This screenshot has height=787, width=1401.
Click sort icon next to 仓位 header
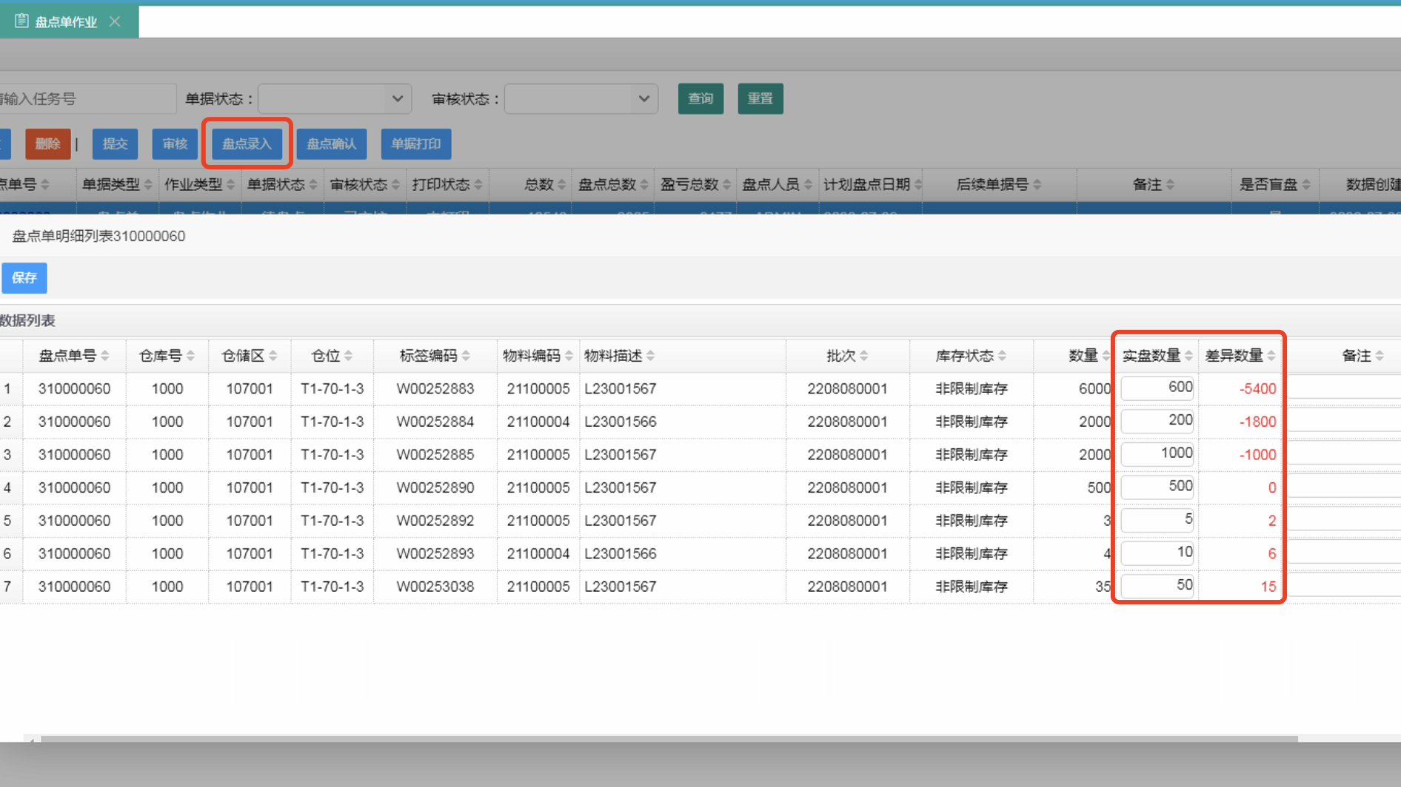click(348, 356)
